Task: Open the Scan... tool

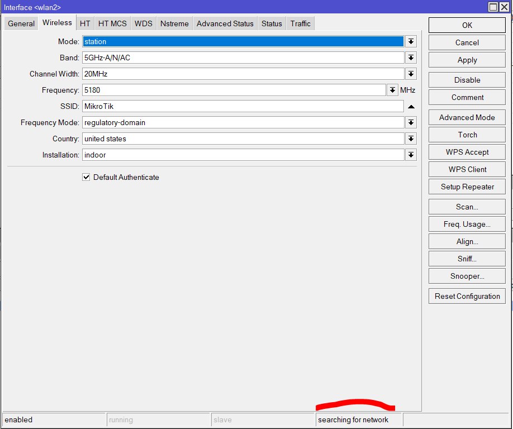Action: pyautogui.click(x=467, y=207)
